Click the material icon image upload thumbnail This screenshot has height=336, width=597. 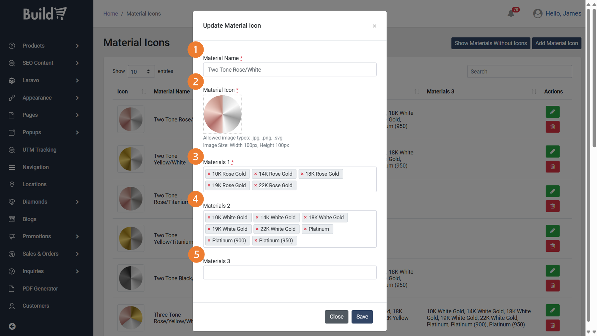coord(223,114)
